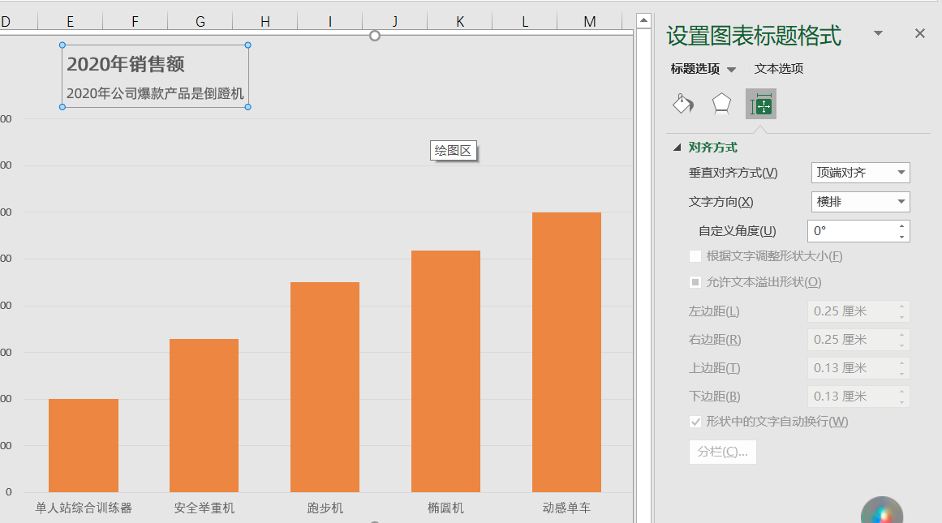The height and width of the screenshot is (523, 942).
Task: Toggle 根据文字调整形状大小 checkbox
Action: pyautogui.click(x=695, y=256)
